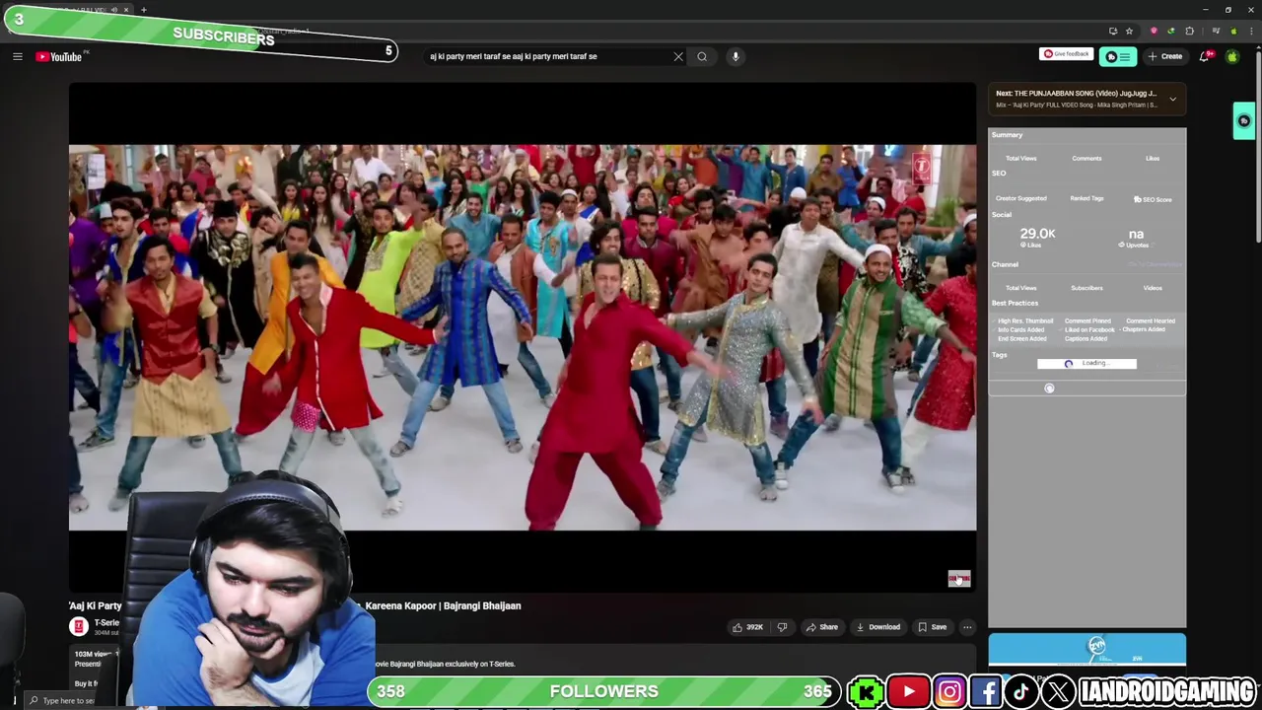Click High Res. Thumbnail best practice
This screenshot has width=1262, height=710.
(x=1025, y=321)
